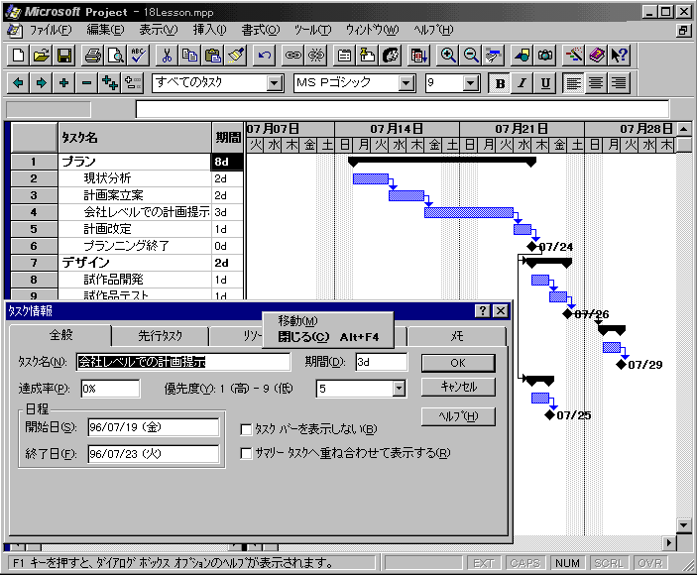Image resolution: width=697 pixels, height=575 pixels.
Task: Expand the MS Pゴシック font dropdown
Action: [x=407, y=83]
